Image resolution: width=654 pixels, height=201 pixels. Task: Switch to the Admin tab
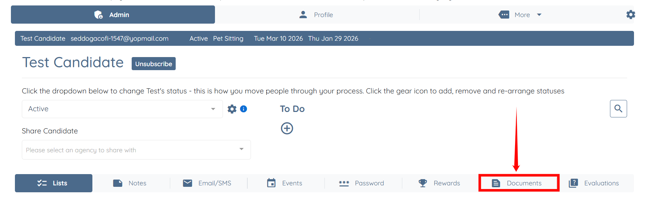113,15
